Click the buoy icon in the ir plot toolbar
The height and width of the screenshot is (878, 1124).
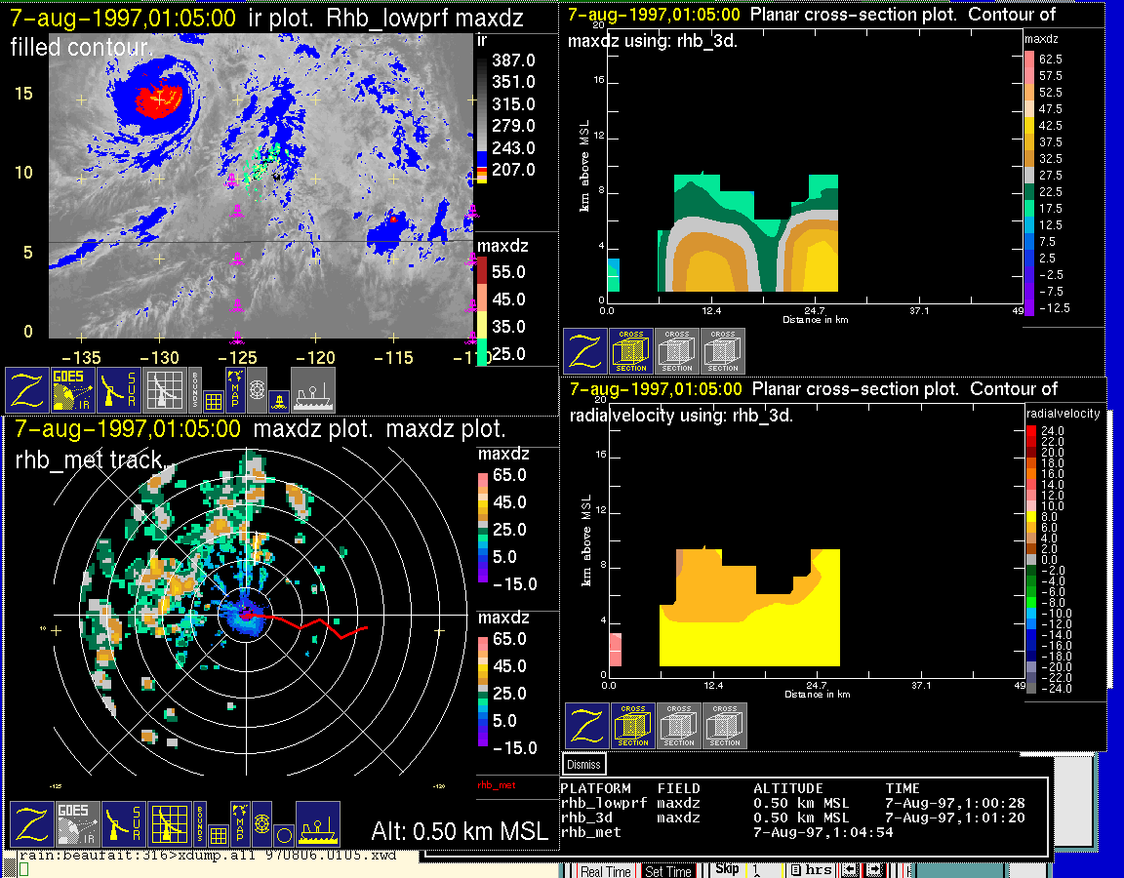(278, 399)
